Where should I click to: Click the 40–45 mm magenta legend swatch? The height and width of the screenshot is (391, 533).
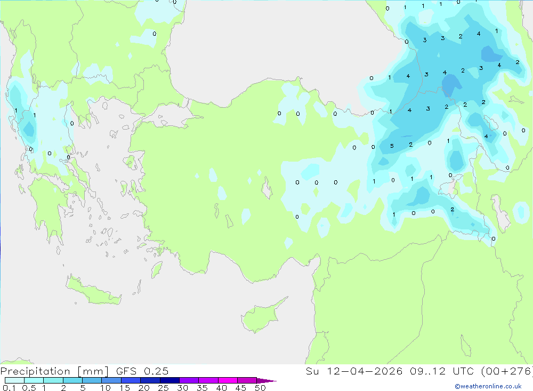228,380
